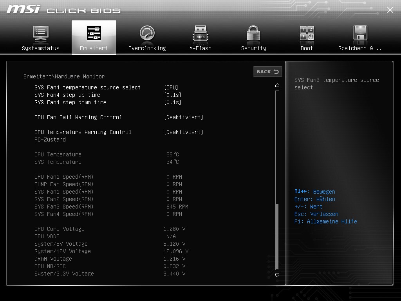Close the Click BIOS window
Image resolution: width=401 pixels, height=301 pixels.
click(x=390, y=10)
